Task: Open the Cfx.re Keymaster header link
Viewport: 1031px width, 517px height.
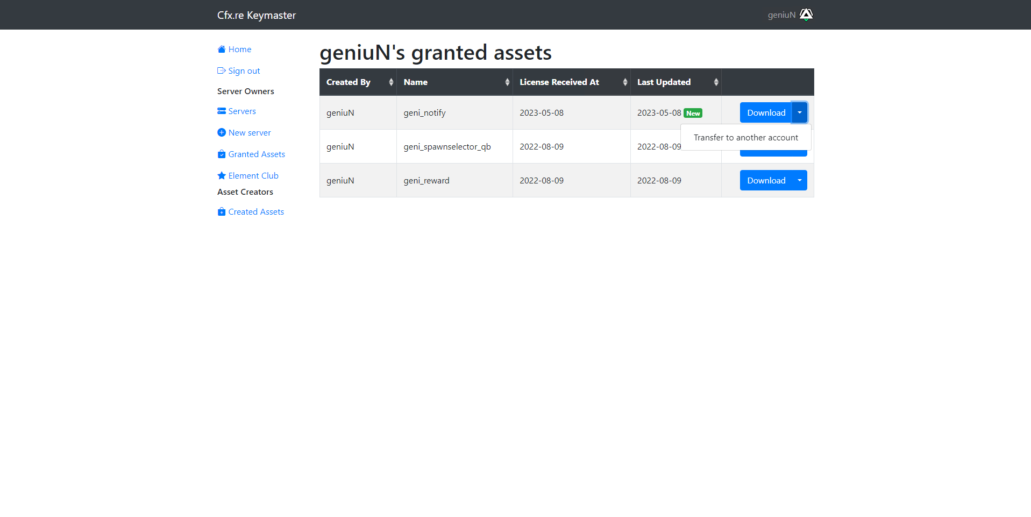Action: click(257, 15)
